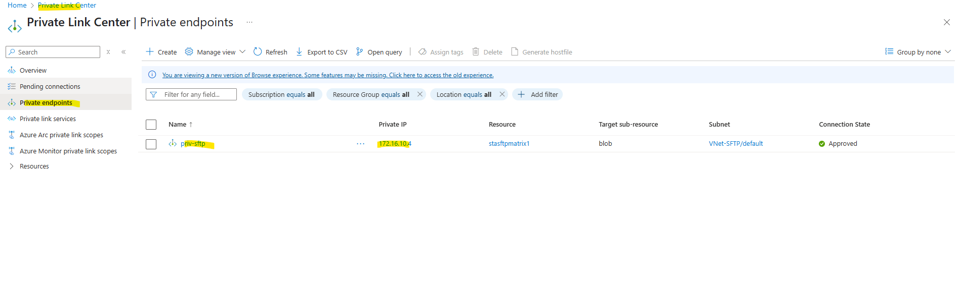
Task: Click the Manage view gear icon
Action: (189, 51)
